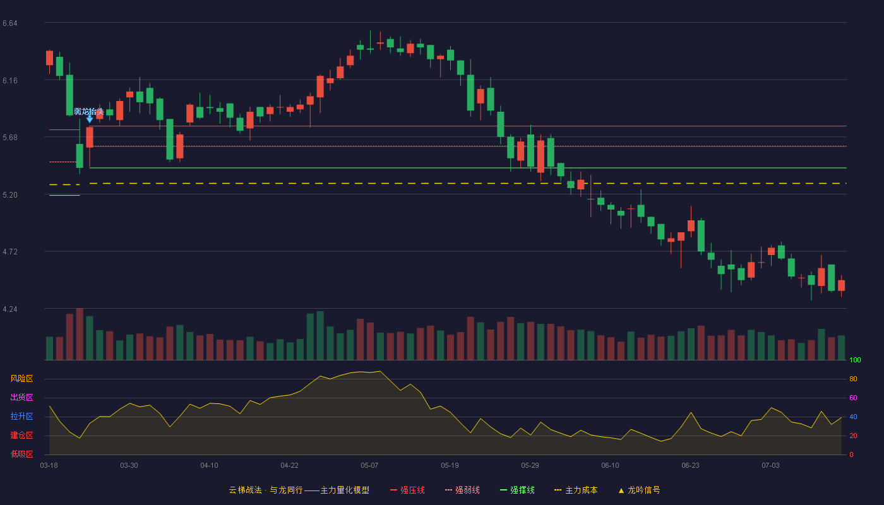Viewport: 884px width, 505px height.
Task: Click the blue down-arrow signal marker
Action: (x=90, y=119)
